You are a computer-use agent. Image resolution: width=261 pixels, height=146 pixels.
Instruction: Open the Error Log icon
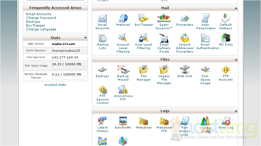point(225,121)
